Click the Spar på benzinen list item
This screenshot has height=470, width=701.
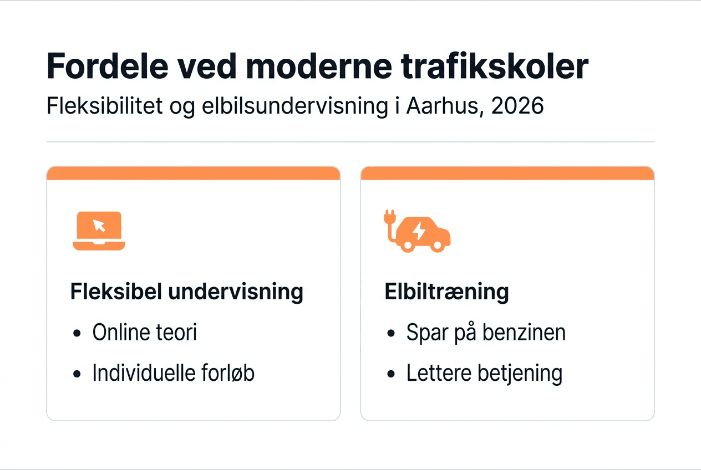[x=486, y=333]
